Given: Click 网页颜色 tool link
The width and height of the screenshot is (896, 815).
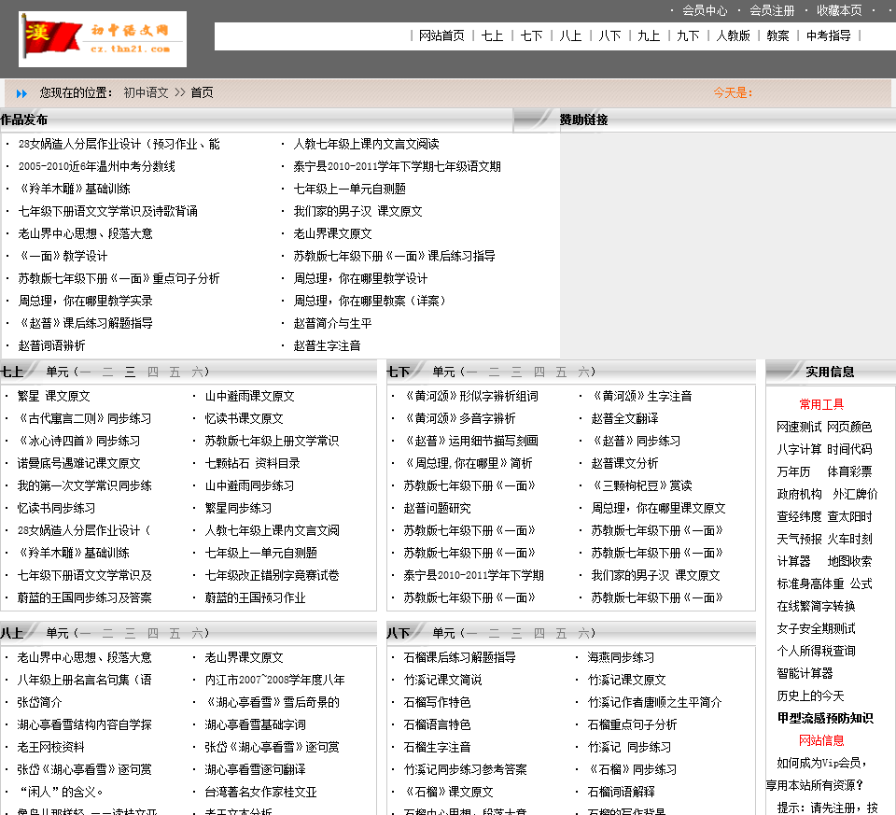Looking at the screenshot, I should 849,427.
